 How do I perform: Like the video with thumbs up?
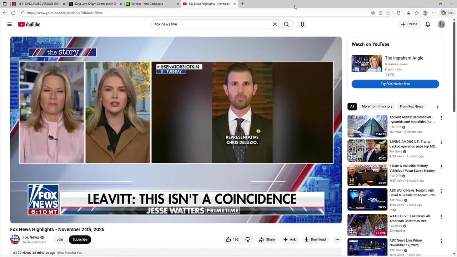tap(232, 240)
